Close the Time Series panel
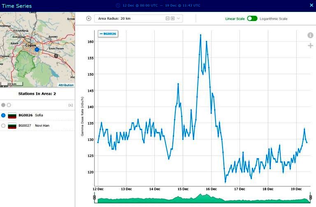Viewport: 316px width, 207px height. [311, 5]
